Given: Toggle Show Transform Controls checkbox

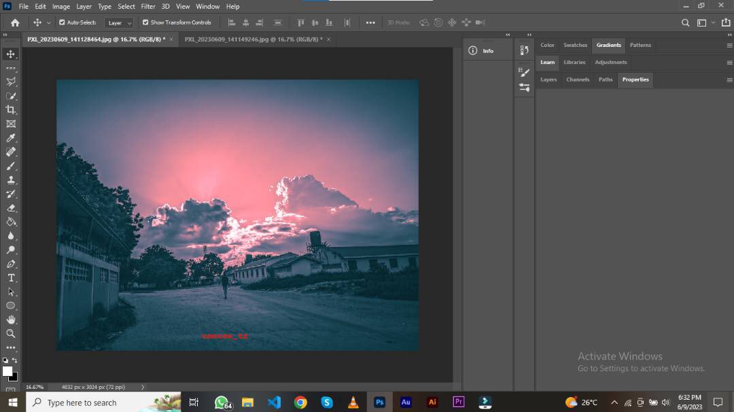Looking at the screenshot, I should 145,22.
